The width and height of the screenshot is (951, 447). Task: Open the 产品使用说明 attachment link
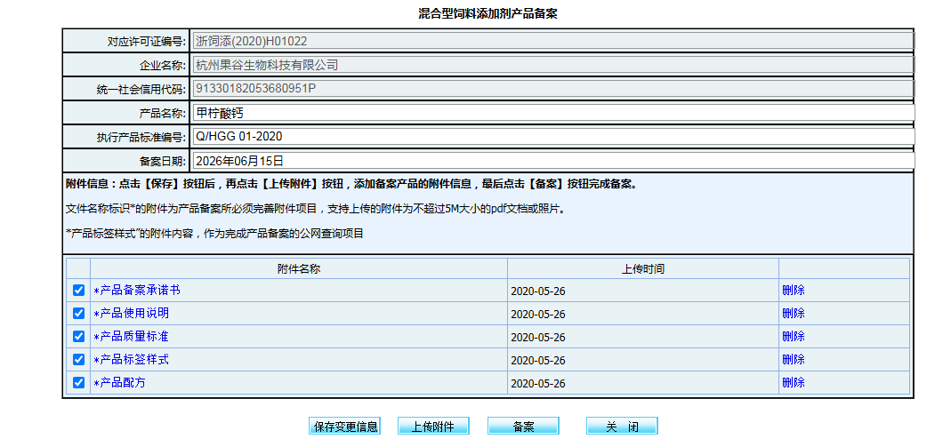click(131, 313)
